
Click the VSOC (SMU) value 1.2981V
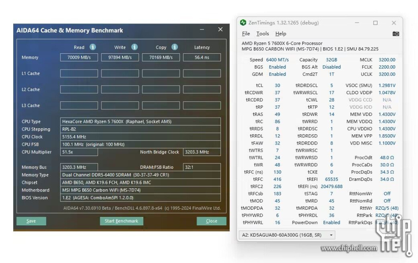click(x=387, y=85)
